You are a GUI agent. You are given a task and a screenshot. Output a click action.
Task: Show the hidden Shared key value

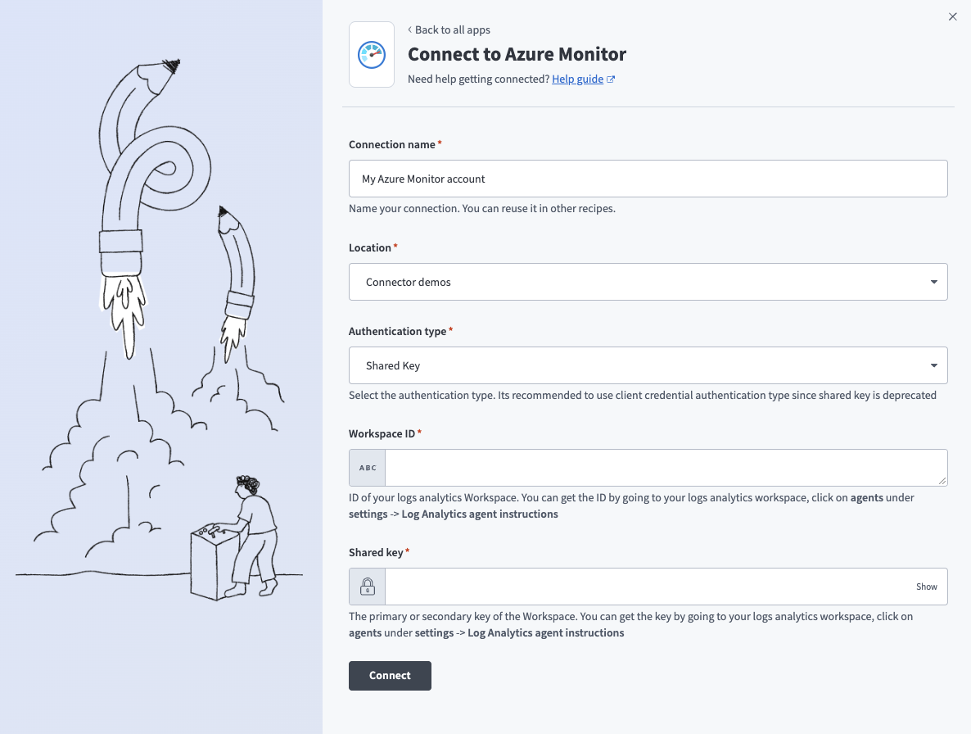click(926, 587)
